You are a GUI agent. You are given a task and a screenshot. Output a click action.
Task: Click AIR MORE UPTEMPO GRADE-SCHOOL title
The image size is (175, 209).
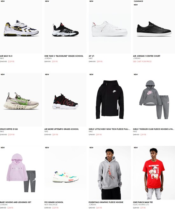click(x=61, y=129)
